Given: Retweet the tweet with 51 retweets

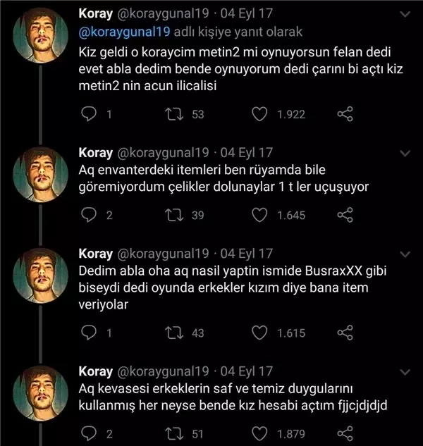Looking at the screenshot, I should pos(174,434).
